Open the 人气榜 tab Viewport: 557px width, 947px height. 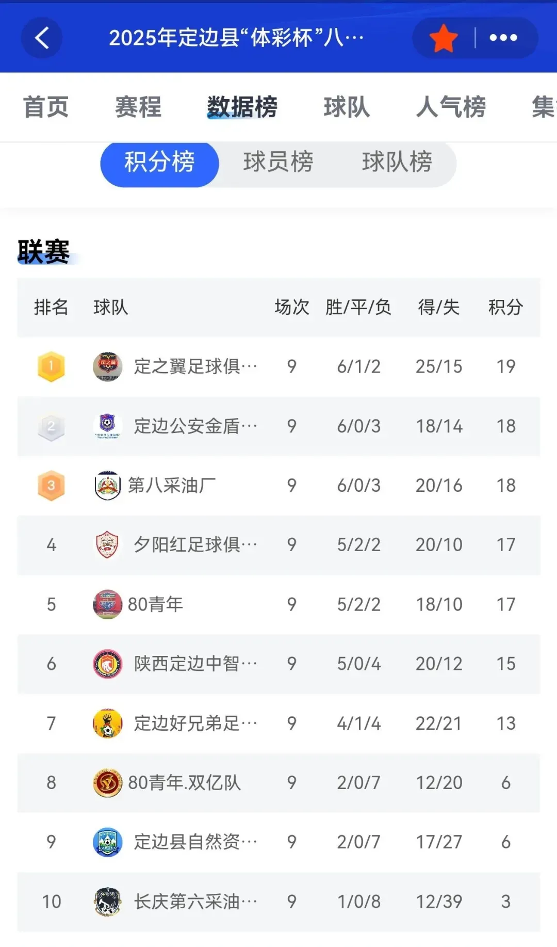(x=451, y=107)
